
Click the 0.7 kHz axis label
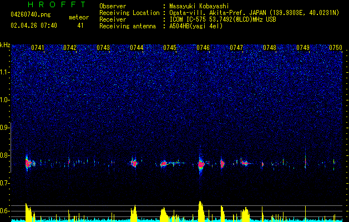tap(5, 183)
